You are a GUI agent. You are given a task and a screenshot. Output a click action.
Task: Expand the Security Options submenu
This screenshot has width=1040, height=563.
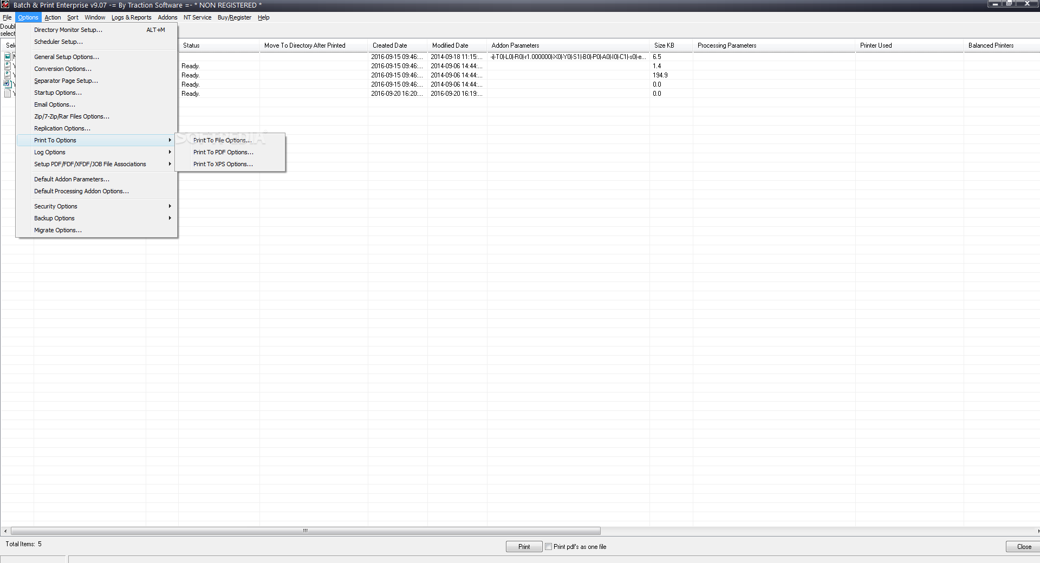point(97,206)
